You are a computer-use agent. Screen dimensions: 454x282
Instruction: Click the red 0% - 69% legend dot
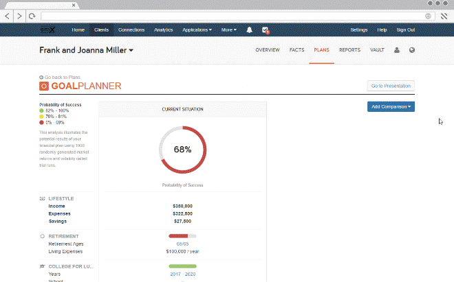click(41, 123)
